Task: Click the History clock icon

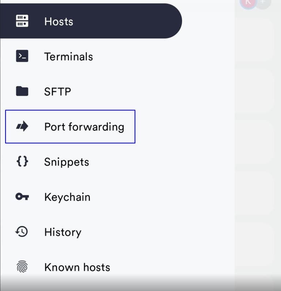Action: pyautogui.click(x=22, y=232)
